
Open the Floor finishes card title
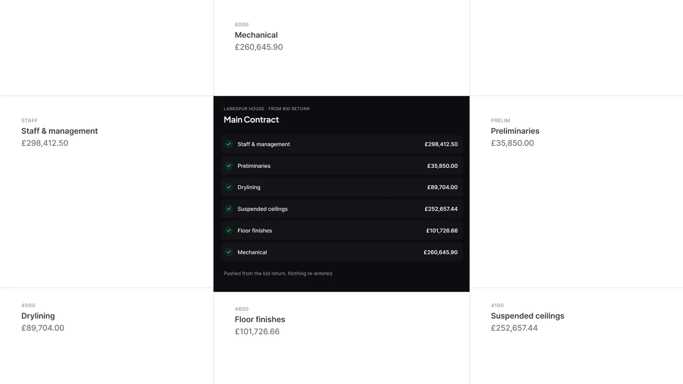260,319
